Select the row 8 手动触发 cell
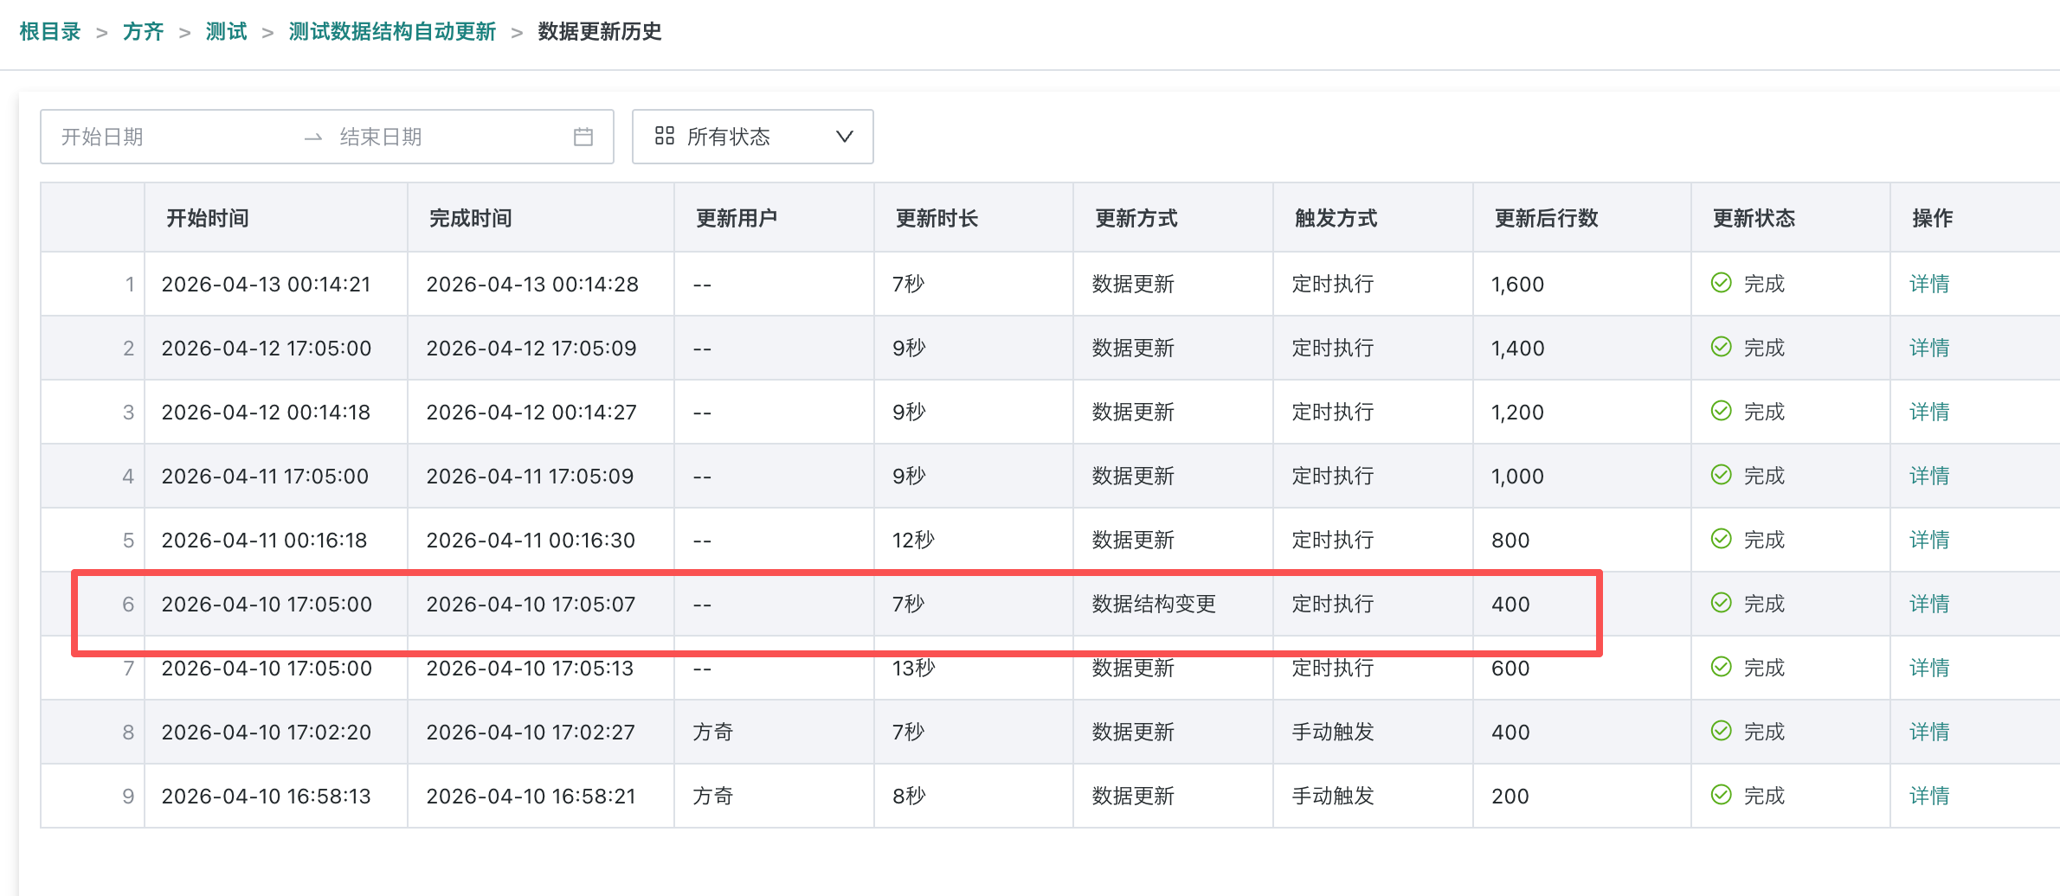 (1333, 732)
